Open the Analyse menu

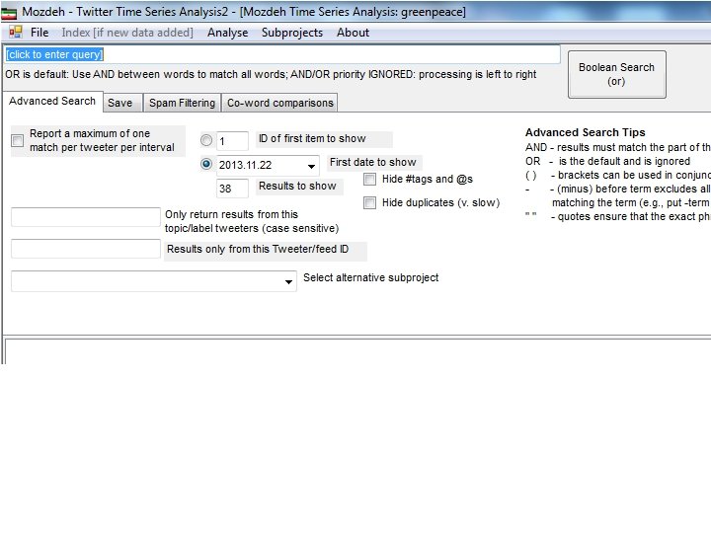pyautogui.click(x=228, y=33)
